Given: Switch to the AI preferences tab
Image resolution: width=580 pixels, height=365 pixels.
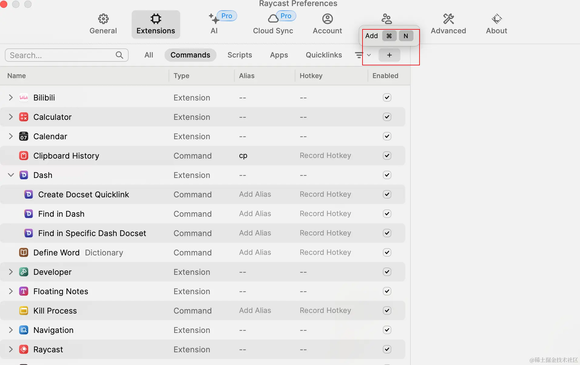Looking at the screenshot, I should [x=214, y=24].
